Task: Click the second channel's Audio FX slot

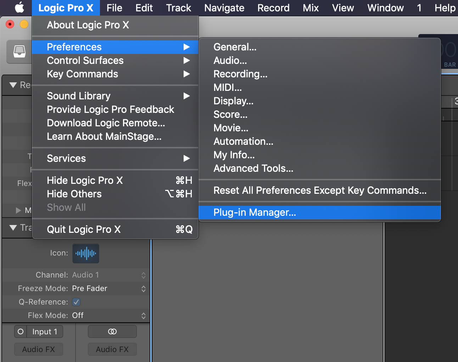Action: click(112, 349)
